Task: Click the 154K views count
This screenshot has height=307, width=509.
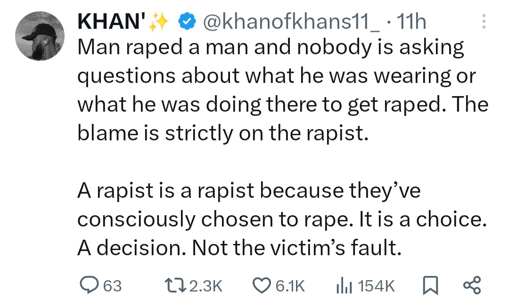Action: point(377,286)
